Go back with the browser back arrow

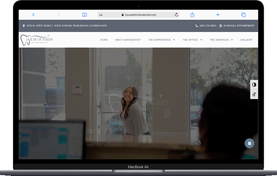pos(34,15)
